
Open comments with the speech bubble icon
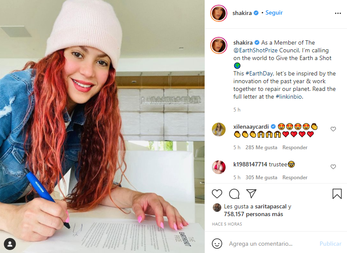(x=234, y=194)
